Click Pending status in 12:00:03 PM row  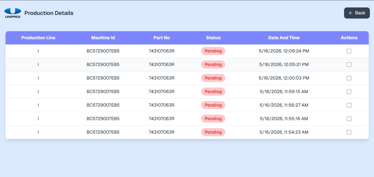[x=213, y=78]
